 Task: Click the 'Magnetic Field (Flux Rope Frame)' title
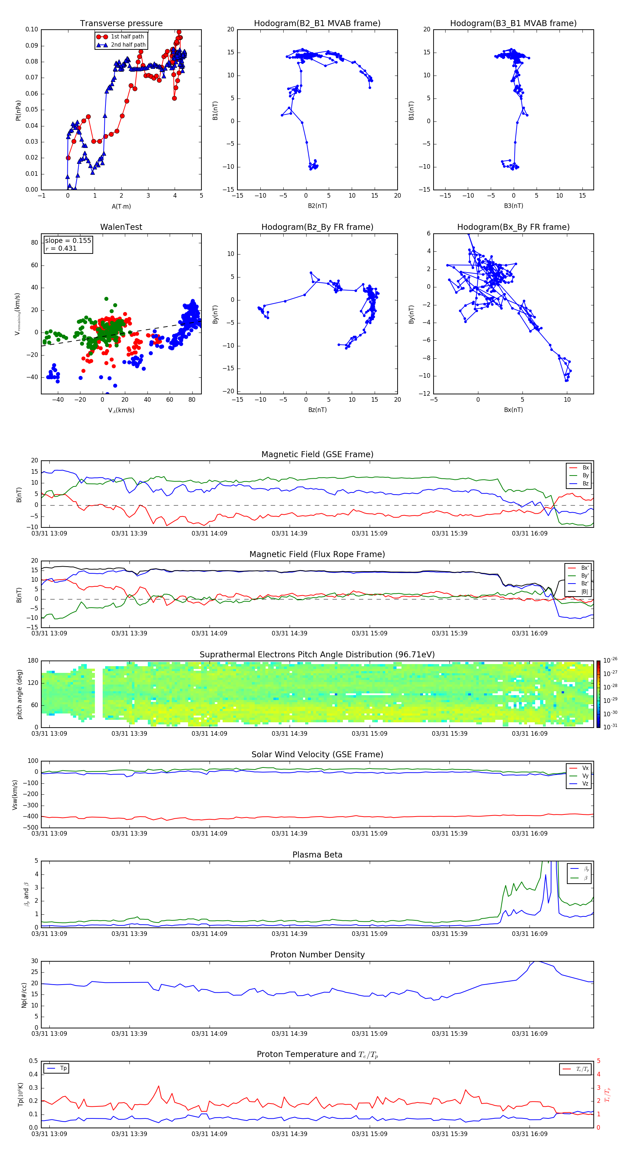pyautogui.click(x=317, y=555)
